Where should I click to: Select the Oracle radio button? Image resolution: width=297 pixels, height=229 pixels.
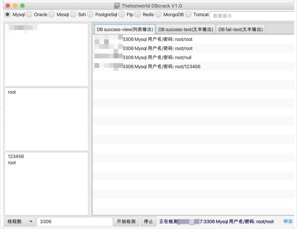(x=29, y=15)
